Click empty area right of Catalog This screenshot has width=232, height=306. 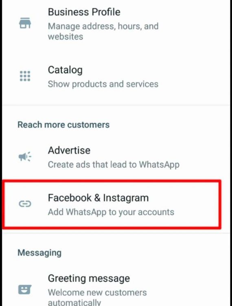156,70
